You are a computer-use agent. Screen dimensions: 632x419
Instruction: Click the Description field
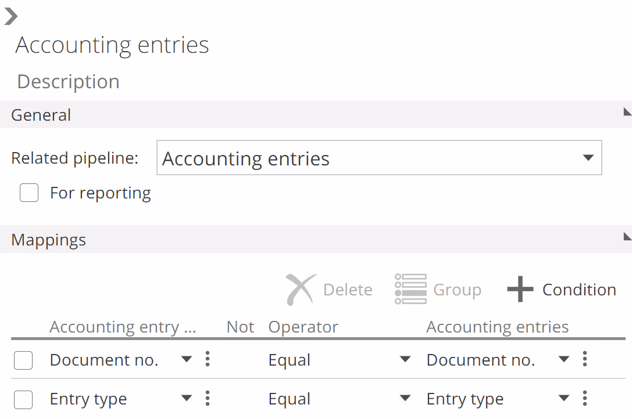pyautogui.click(x=69, y=82)
